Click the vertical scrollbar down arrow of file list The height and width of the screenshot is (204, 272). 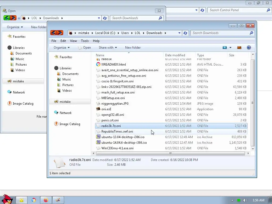(253, 149)
